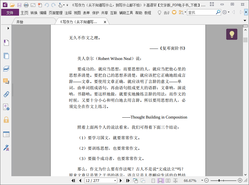
Task: Toggle continuous page view mode
Action: [x=160, y=180]
